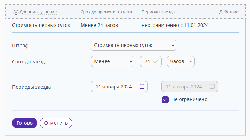
Task: Click the Менее 24 часов cell
Action: pos(99,25)
